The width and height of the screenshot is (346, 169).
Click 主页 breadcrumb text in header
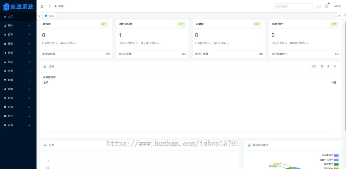61,6
